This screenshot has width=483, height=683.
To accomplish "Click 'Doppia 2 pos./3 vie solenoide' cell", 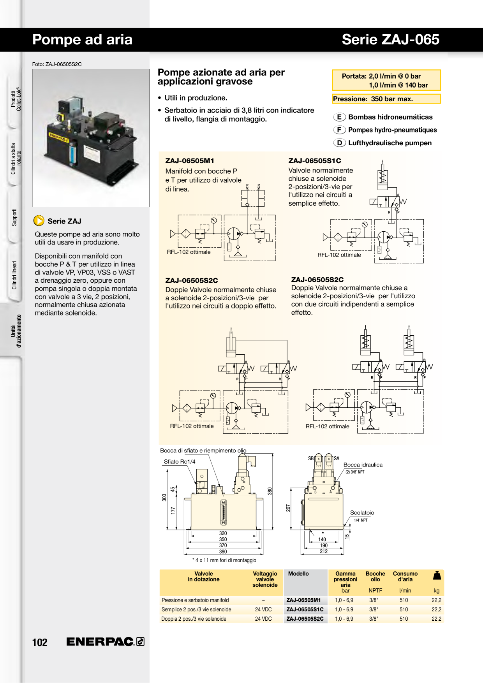I will click(x=194, y=619).
